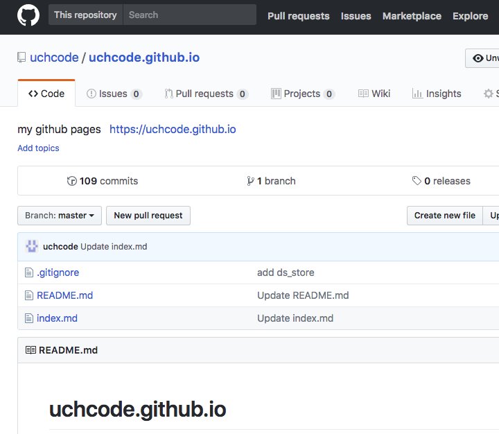
Task: Switch to the Insights tab
Action: click(x=437, y=94)
